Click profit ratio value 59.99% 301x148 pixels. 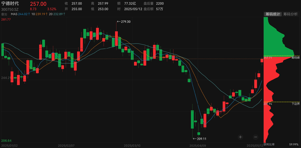click(294, 144)
